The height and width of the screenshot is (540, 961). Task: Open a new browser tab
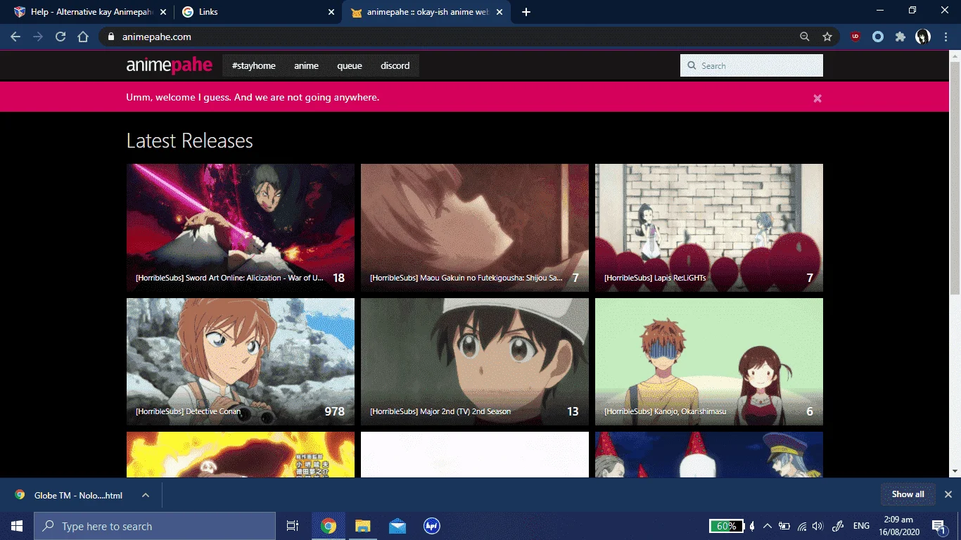click(526, 12)
